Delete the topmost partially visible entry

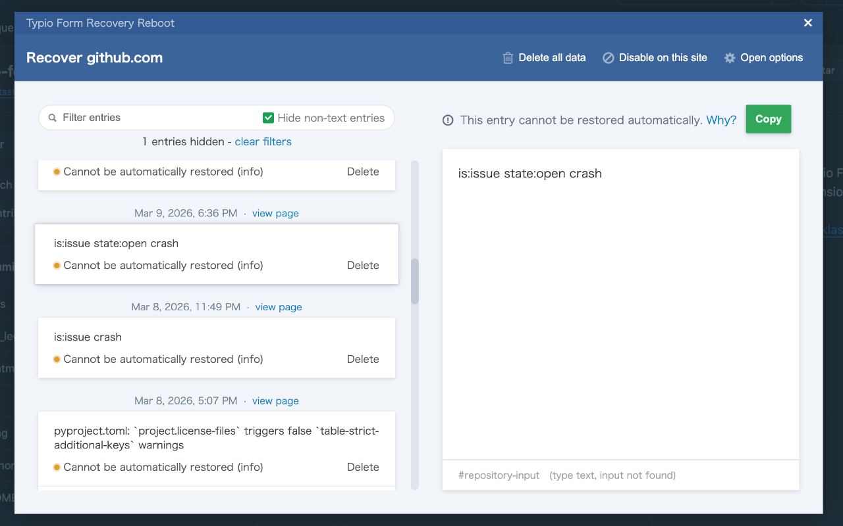click(x=363, y=172)
